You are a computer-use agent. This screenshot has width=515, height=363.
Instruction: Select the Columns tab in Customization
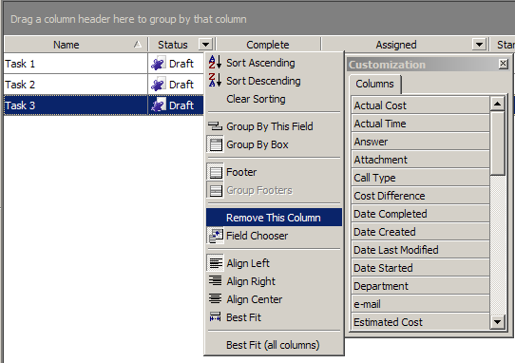click(374, 84)
